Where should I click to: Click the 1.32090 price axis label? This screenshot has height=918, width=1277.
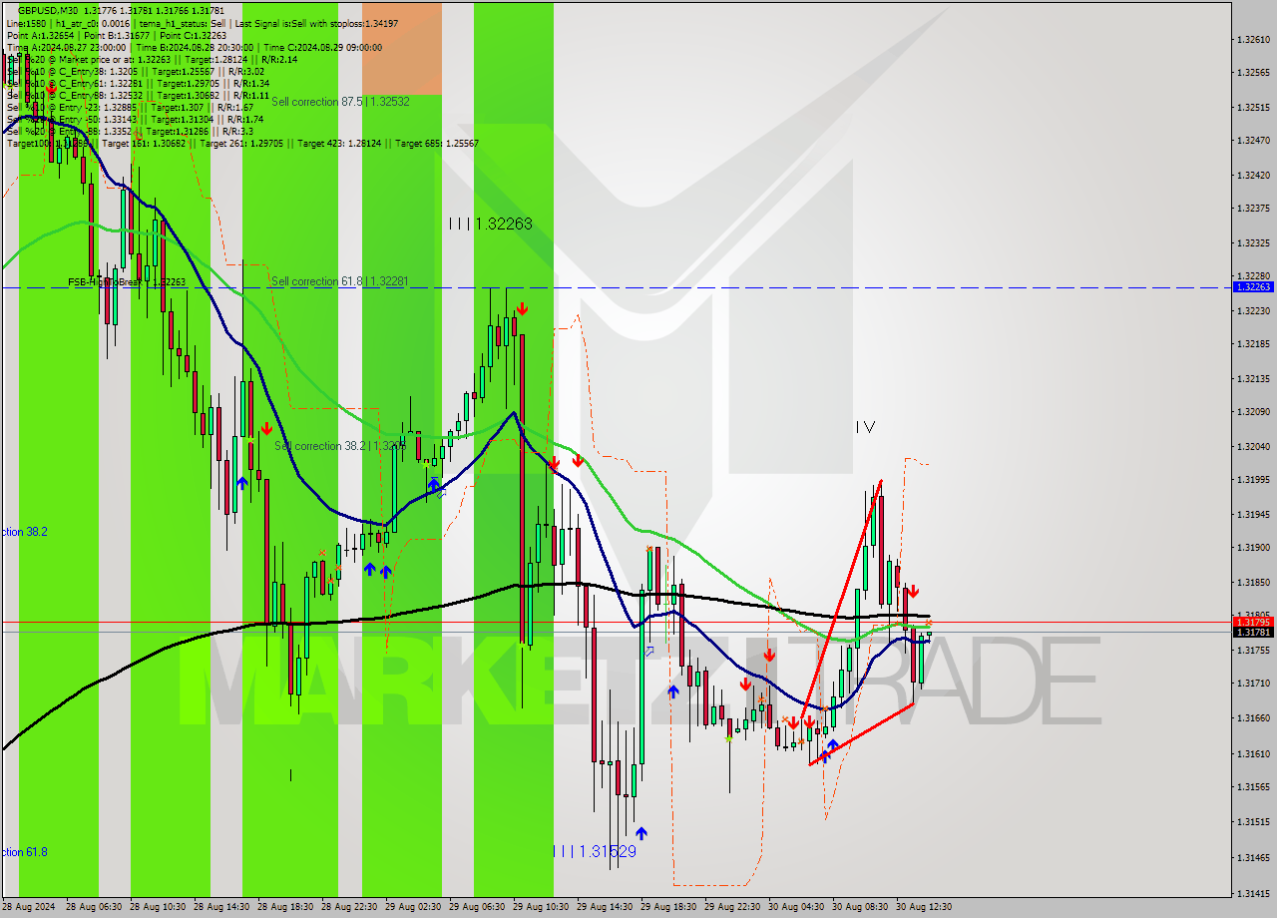[x=1252, y=412]
